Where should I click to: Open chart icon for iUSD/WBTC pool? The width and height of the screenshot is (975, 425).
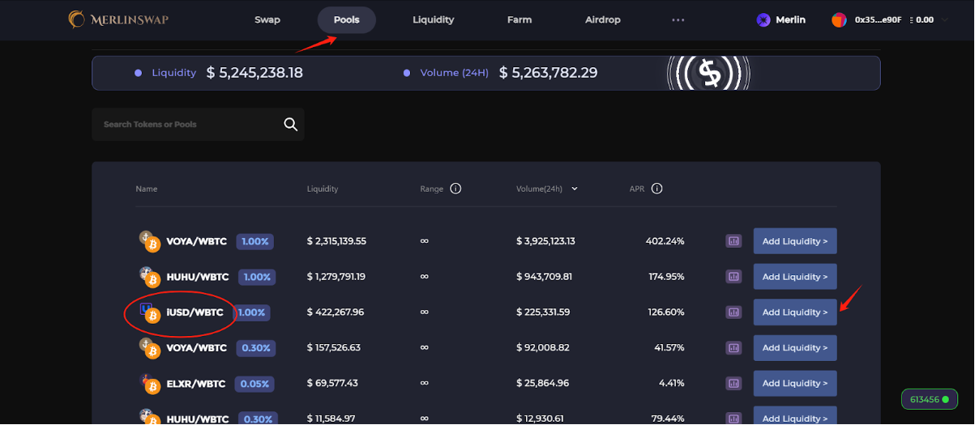point(733,312)
